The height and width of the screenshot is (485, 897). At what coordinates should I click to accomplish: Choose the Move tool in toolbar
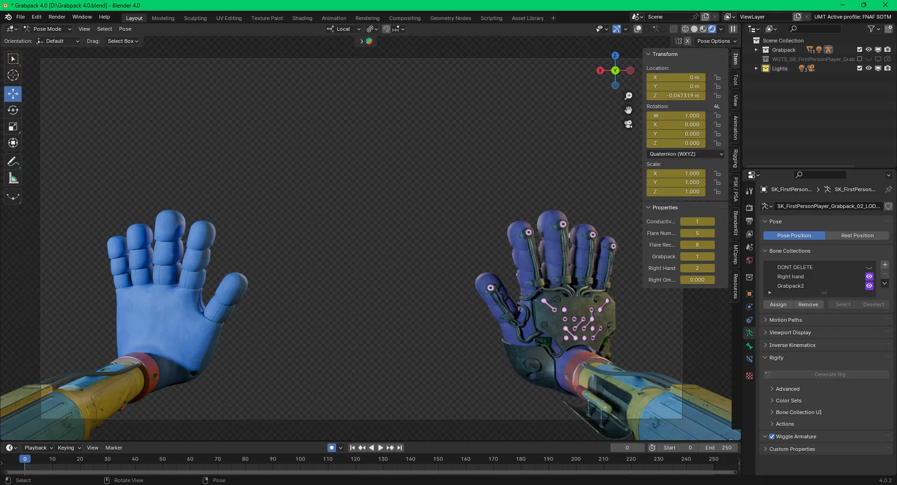coord(13,94)
